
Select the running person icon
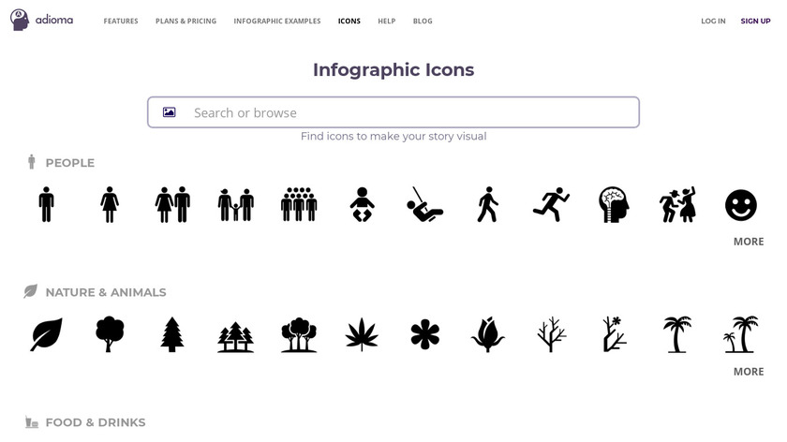click(551, 204)
